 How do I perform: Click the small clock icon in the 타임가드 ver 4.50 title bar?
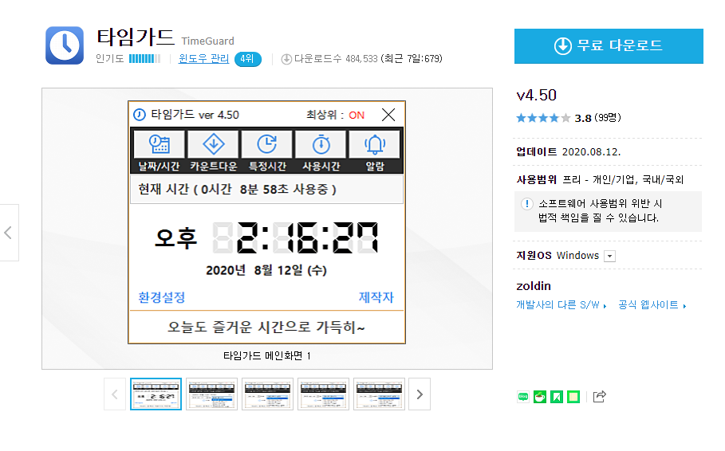click(x=140, y=115)
